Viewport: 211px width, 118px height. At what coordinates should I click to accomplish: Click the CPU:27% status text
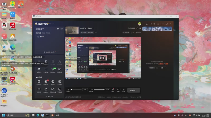click(x=125, y=97)
